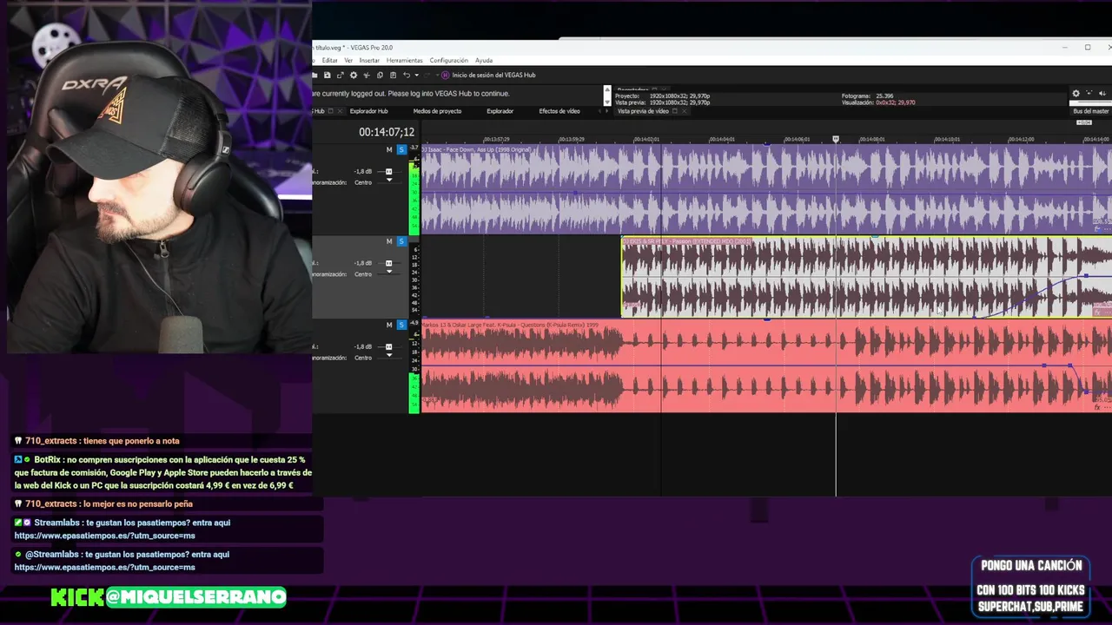Image resolution: width=1112 pixels, height=625 pixels.
Task: Click the dim output speaker icon on master bus
Action: [1102, 94]
